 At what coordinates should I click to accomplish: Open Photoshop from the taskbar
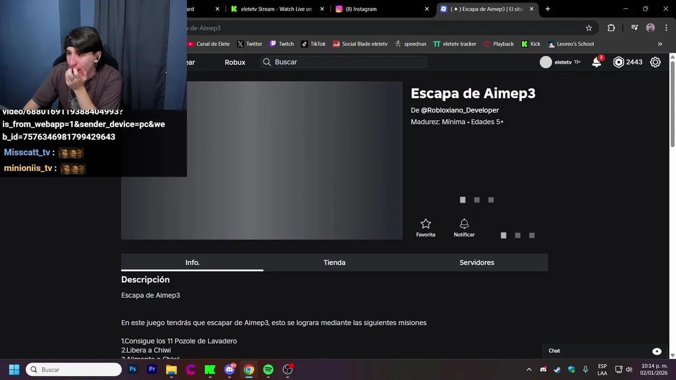(133, 369)
